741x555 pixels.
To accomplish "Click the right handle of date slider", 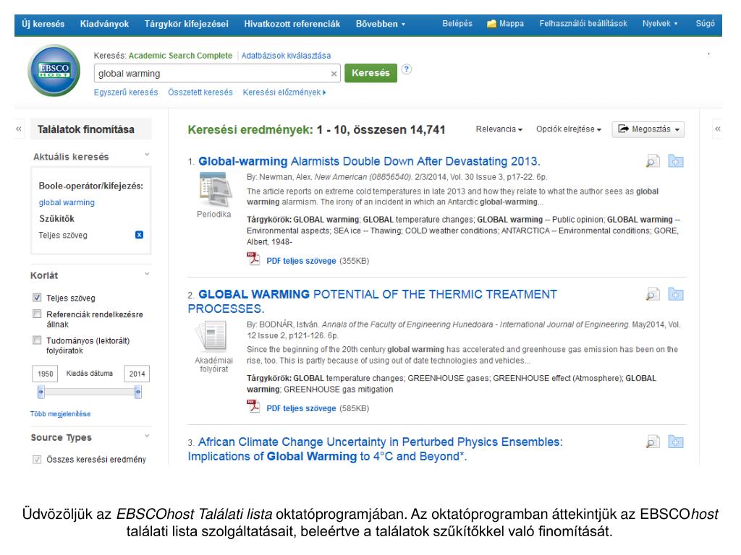I will tap(138, 391).
